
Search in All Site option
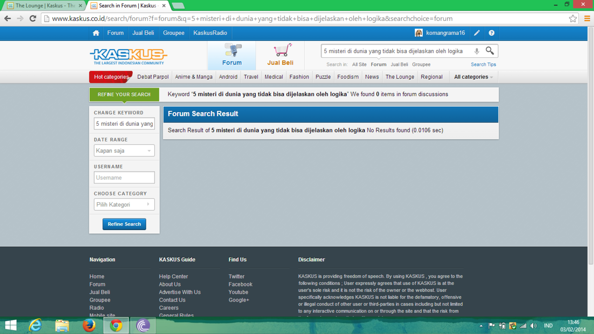(359, 64)
